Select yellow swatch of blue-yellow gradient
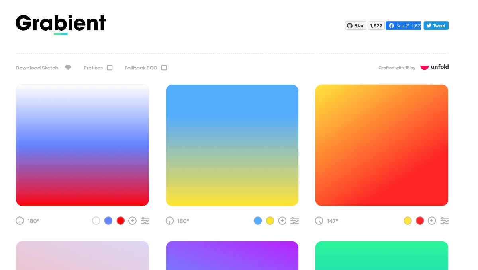Screen dimensions: 478x270 [270, 221]
